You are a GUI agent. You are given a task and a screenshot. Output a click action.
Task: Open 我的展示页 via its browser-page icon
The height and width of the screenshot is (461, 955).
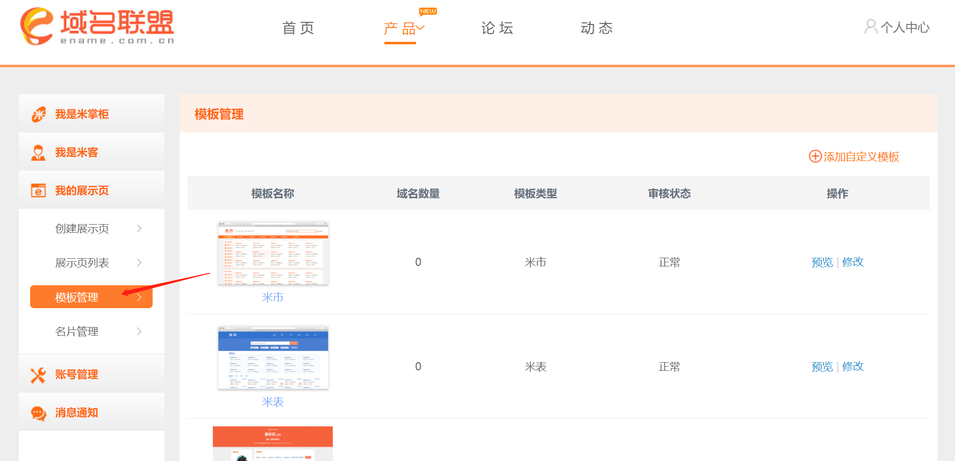pos(38,189)
